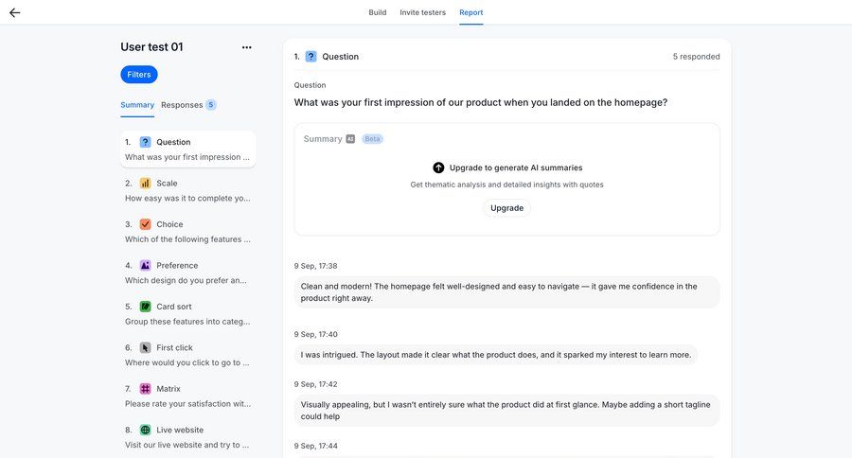Screen dimensions: 852x458
Task: Open the Filters button
Action: tap(139, 75)
